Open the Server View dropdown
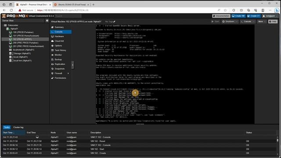281x158 pixels. click(22, 21)
